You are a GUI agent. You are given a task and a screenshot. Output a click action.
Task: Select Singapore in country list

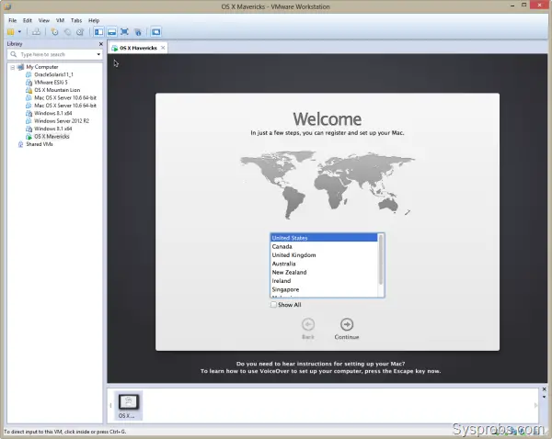tap(324, 289)
